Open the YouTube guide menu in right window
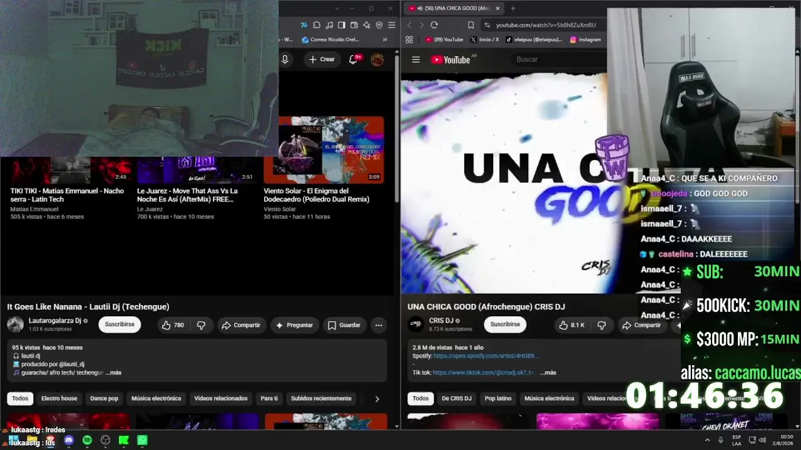 tap(416, 59)
